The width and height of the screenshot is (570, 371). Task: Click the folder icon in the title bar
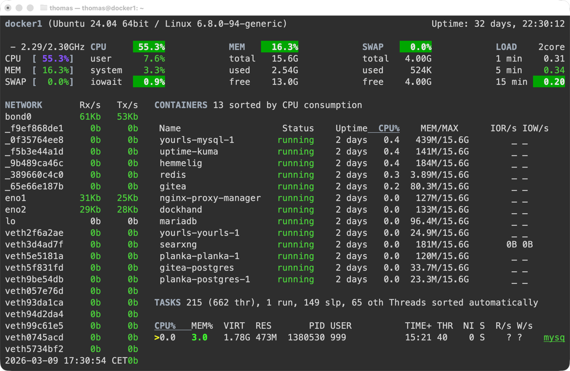(x=43, y=8)
